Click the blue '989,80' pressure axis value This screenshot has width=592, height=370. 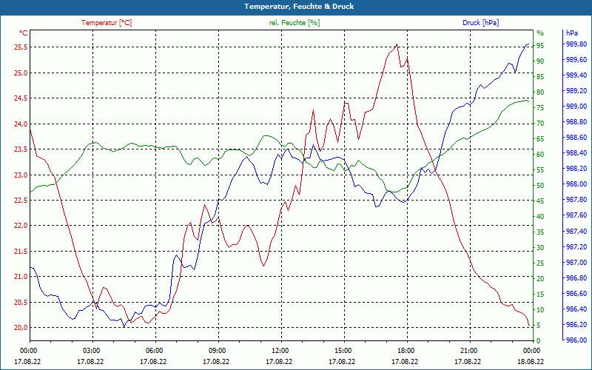(576, 44)
